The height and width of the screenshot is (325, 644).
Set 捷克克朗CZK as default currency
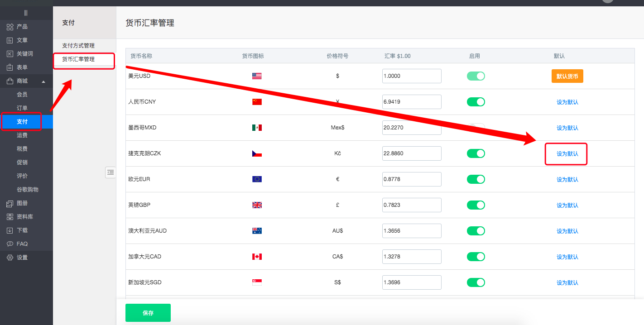(567, 154)
